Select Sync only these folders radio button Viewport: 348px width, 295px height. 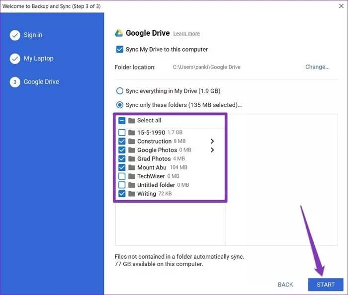[x=120, y=105]
